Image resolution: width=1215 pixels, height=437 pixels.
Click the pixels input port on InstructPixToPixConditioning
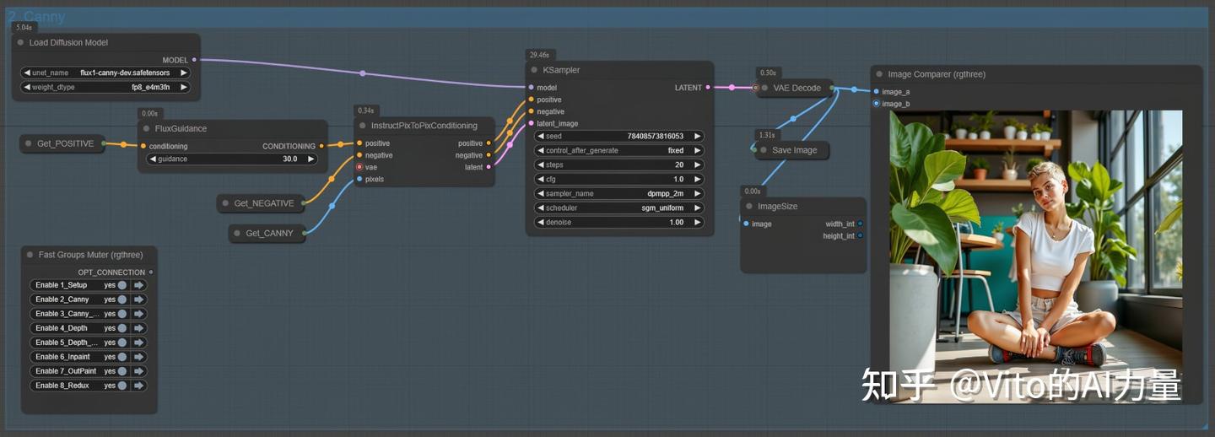(x=359, y=179)
